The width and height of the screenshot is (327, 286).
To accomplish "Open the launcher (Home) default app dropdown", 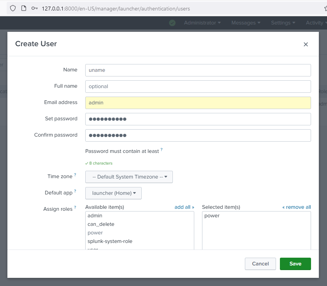I will pyautogui.click(x=113, y=193).
